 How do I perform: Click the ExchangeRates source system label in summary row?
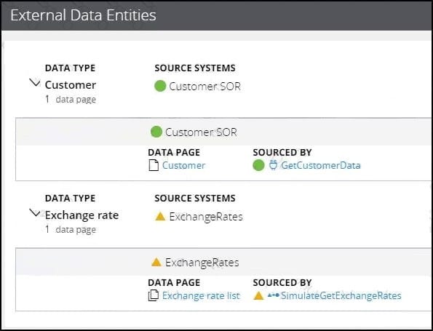(206, 217)
